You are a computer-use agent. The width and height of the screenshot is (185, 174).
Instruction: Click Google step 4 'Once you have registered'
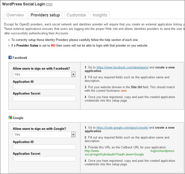click(x=130, y=162)
